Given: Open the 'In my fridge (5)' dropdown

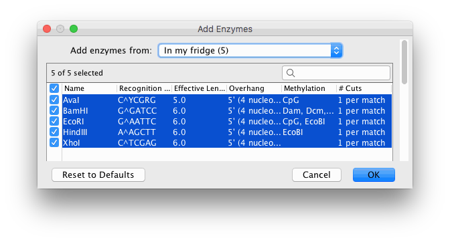Looking at the screenshot, I should 250,51.
